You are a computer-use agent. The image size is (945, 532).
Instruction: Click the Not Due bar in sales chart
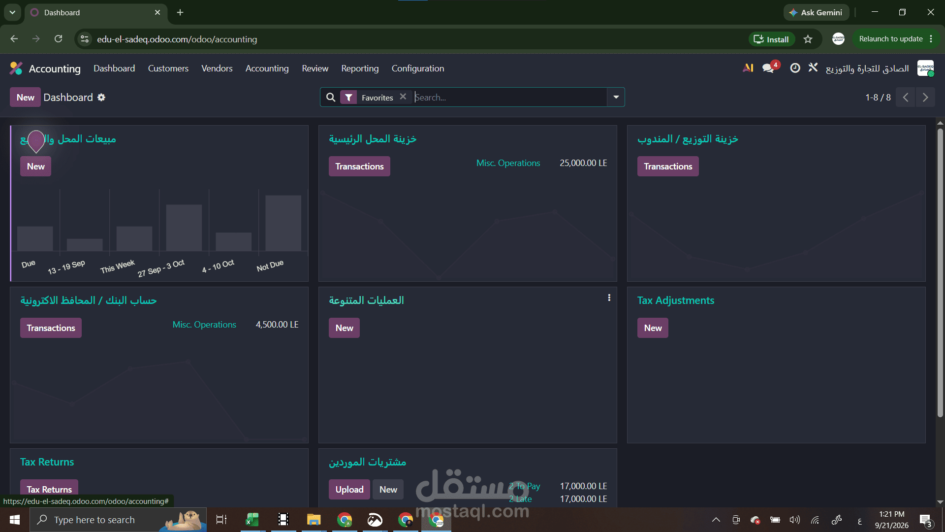(x=283, y=223)
